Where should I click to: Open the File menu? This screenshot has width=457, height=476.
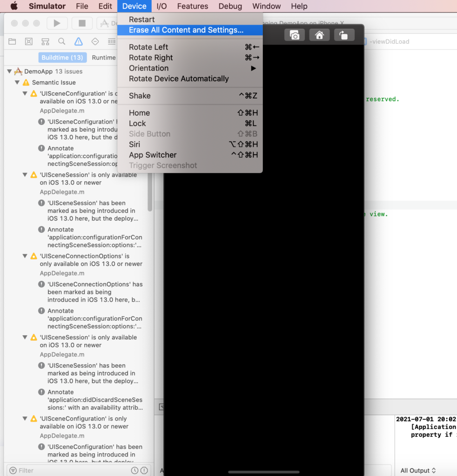tap(82, 6)
